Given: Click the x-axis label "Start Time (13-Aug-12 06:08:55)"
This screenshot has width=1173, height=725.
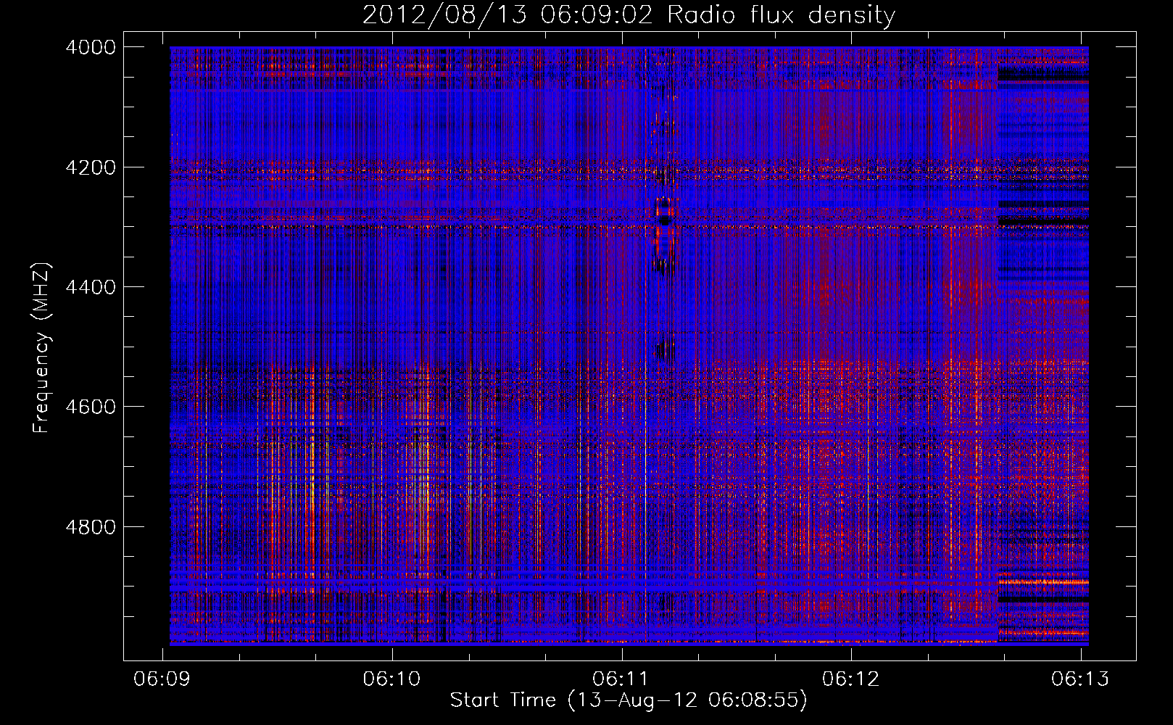Looking at the screenshot, I should tap(629, 700).
